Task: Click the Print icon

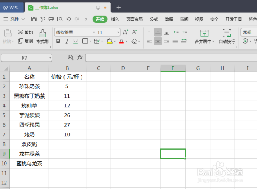Action: click(51, 19)
